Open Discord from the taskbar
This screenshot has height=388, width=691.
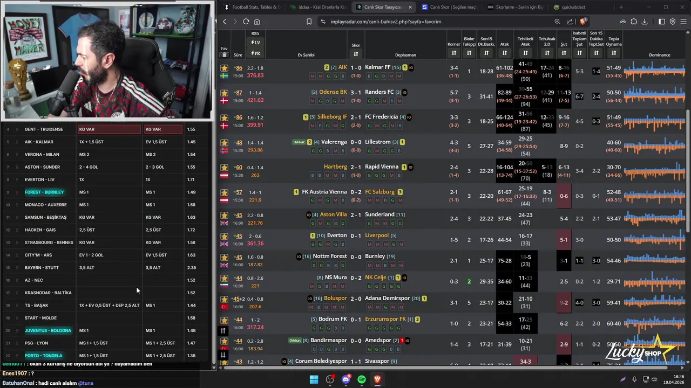[x=346, y=379]
